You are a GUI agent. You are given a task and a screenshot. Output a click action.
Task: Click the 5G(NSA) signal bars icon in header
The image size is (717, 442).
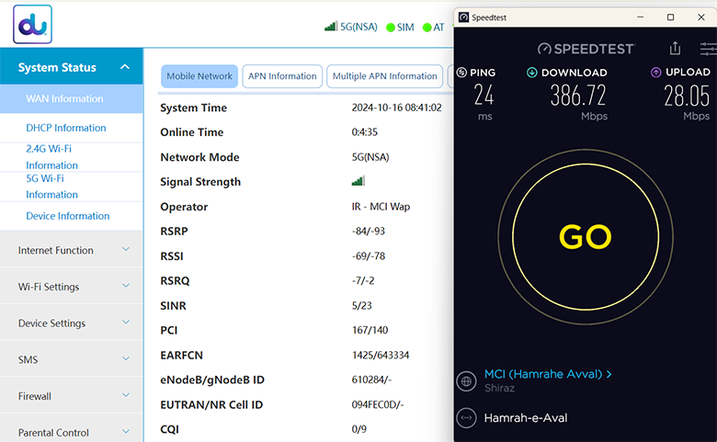coord(331,26)
